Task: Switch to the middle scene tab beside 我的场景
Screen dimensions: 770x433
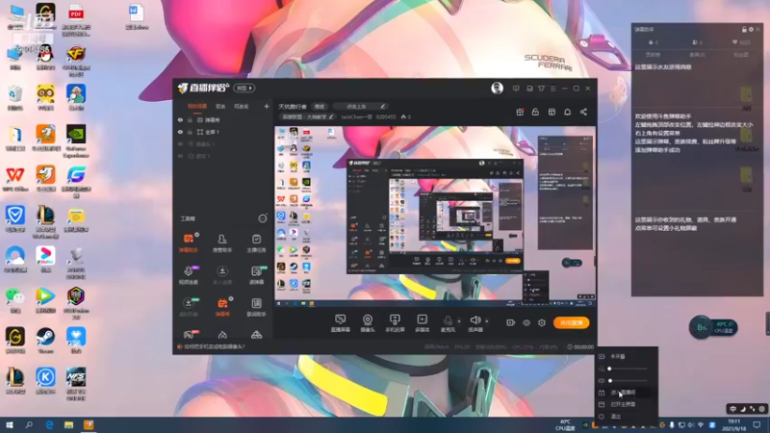Action: click(220, 106)
